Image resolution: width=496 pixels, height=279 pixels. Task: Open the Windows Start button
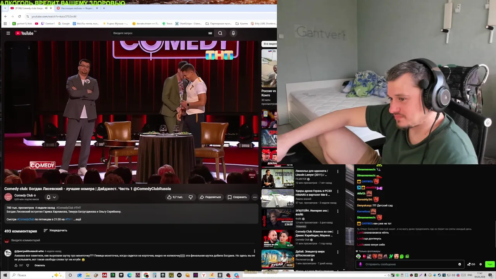tap(5, 275)
